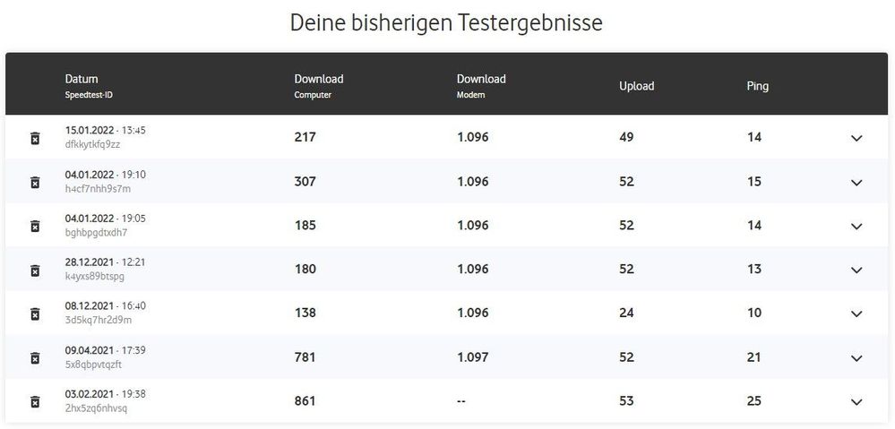Expand the 09.04.2021 result chevron
This screenshot has width=895, height=429.
click(856, 357)
